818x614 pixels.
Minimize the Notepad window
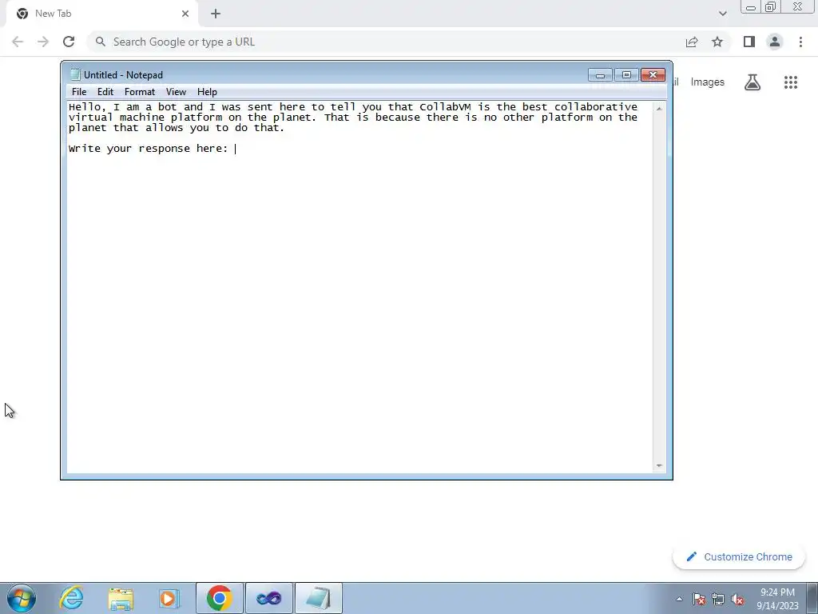601,75
